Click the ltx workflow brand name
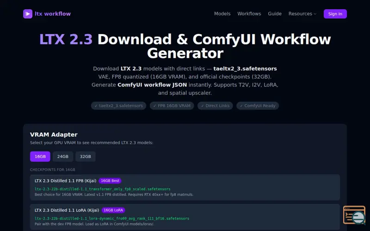The height and width of the screenshot is (231, 370). pos(53,14)
